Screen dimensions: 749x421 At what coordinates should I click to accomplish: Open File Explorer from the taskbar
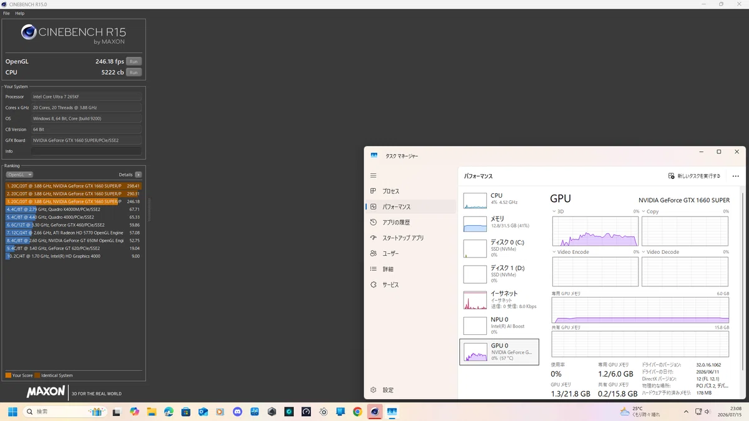point(152,412)
